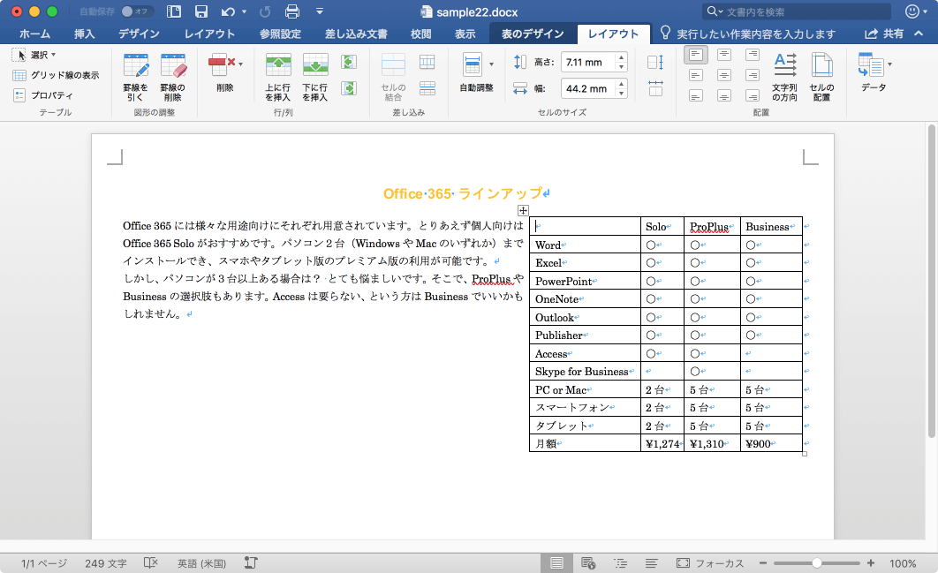
Task: Insert a column to the right
Action: coord(349,88)
